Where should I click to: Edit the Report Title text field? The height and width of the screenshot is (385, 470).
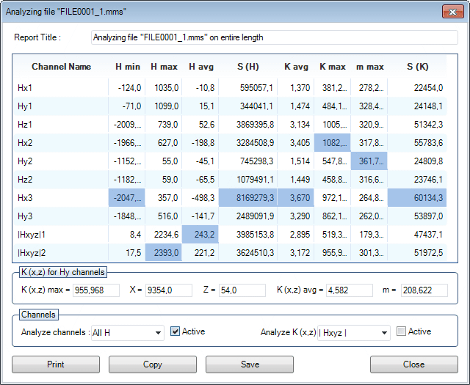(x=273, y=37)
